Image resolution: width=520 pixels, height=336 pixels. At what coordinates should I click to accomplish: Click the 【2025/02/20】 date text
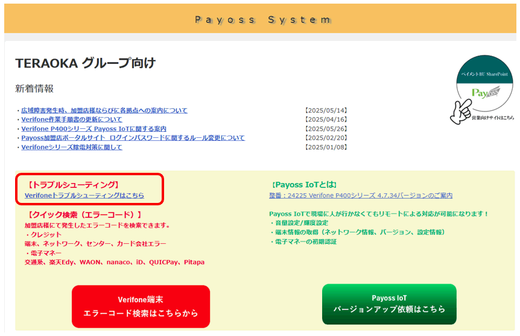coord(326,138)
